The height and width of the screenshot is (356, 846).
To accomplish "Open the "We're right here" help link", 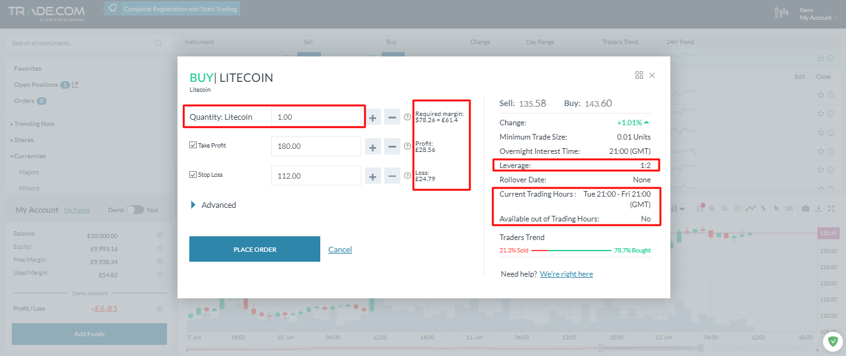I will click(x=566, y=274).
